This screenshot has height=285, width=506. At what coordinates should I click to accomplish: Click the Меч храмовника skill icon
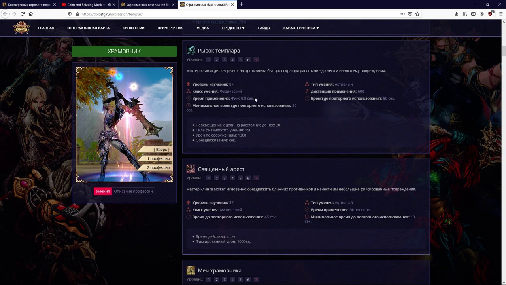191,270
